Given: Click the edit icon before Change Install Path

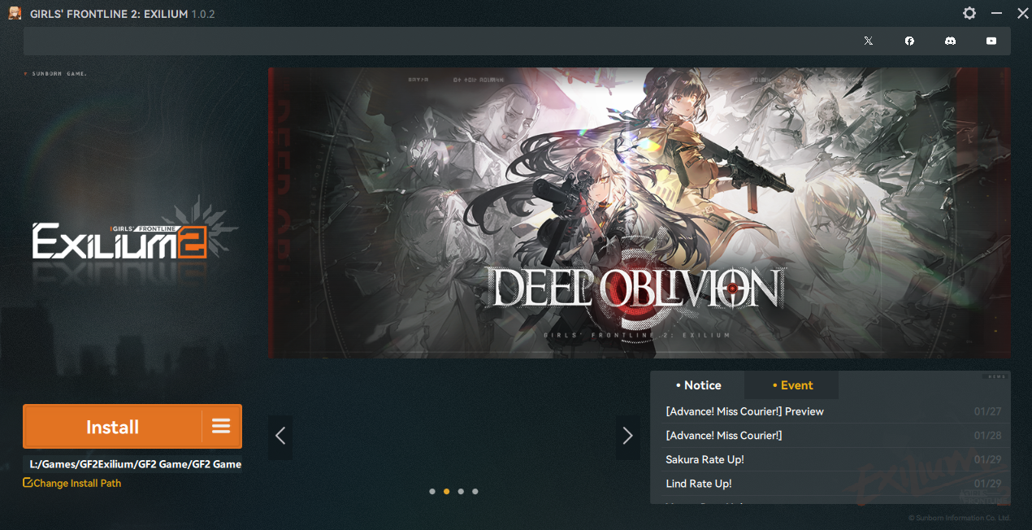Looking at the screenshot, I should pyautogui.click(x=28, y=483).
